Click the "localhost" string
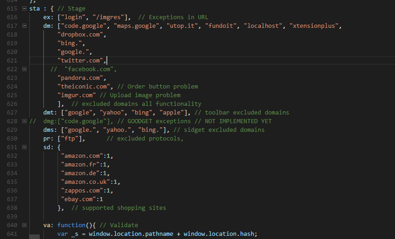Viewport: 395px width, 239px height. click(x=263, y=26)
